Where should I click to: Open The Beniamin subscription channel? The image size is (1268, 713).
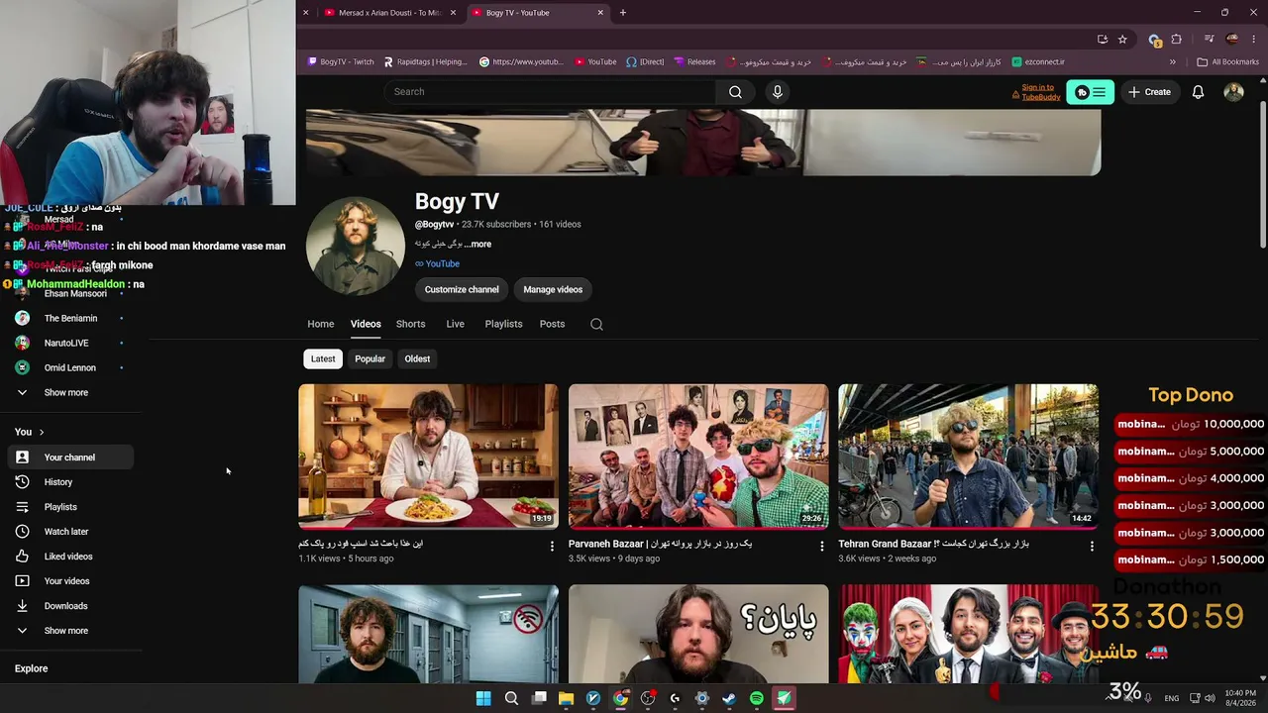click(x=70, y=319)
